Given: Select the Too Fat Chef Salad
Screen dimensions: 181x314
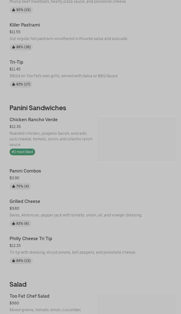Looking at the screenshot, I should click(30, 296).
